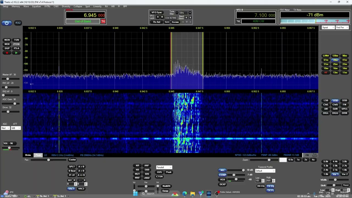Swap VFO A and B
352x198 pixels.
[x=81, y=175]
